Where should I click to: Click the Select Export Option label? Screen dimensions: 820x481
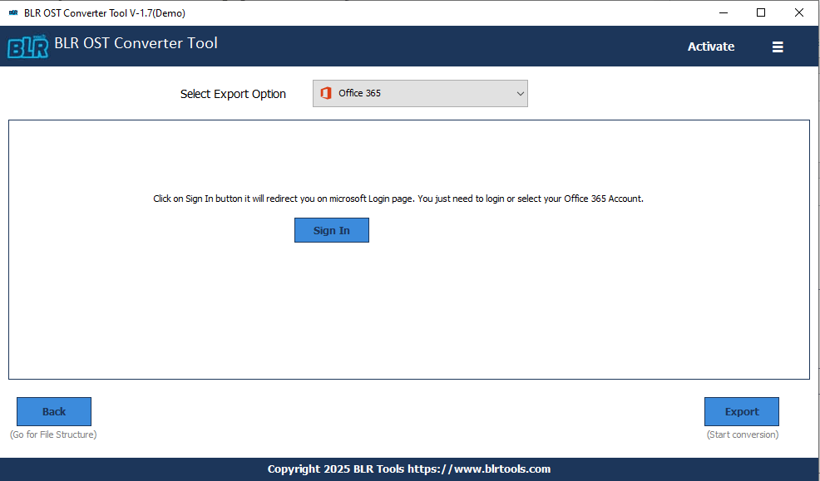point(233,94)
